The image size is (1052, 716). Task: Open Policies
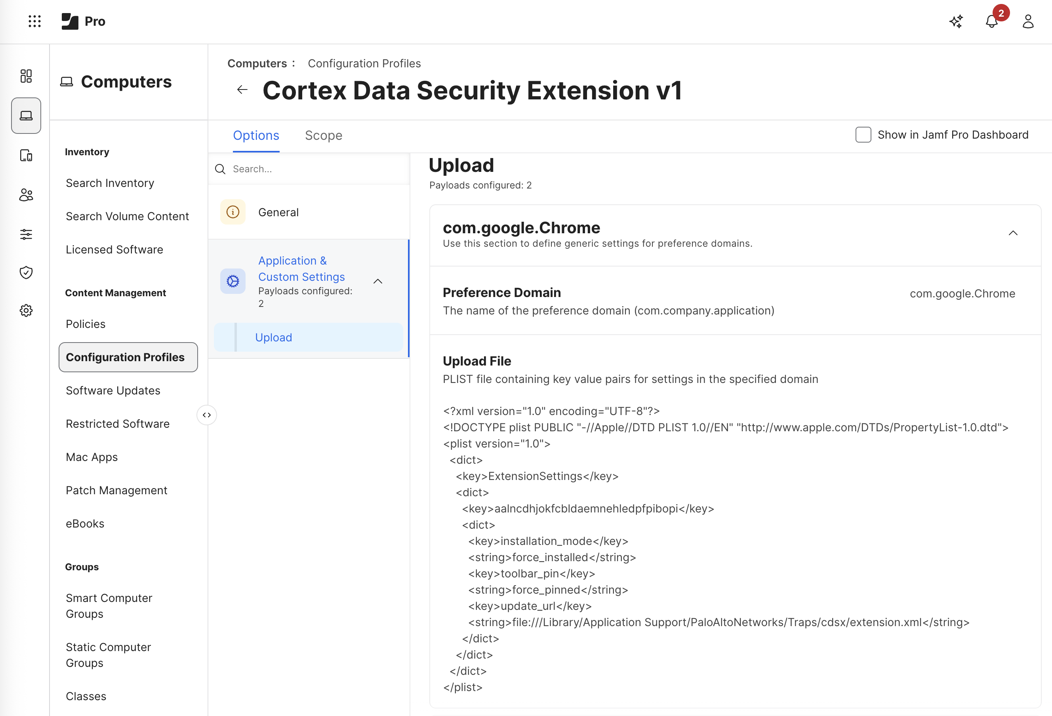(86, 324)
